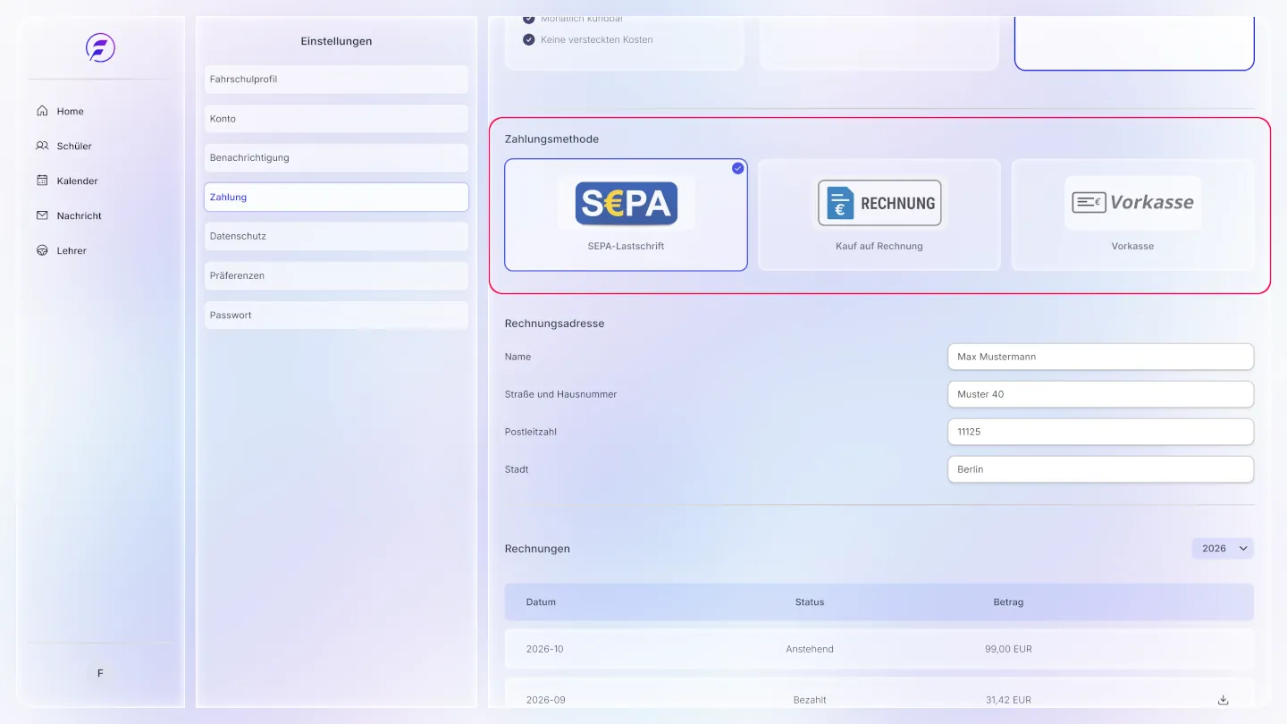Open Benachrichtigung settings

(336, 157)
